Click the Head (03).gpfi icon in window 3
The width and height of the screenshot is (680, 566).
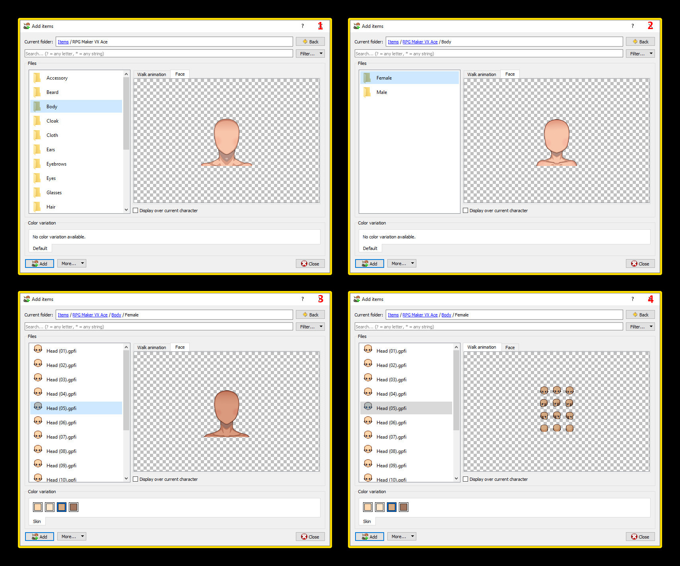tap(38, 378)
